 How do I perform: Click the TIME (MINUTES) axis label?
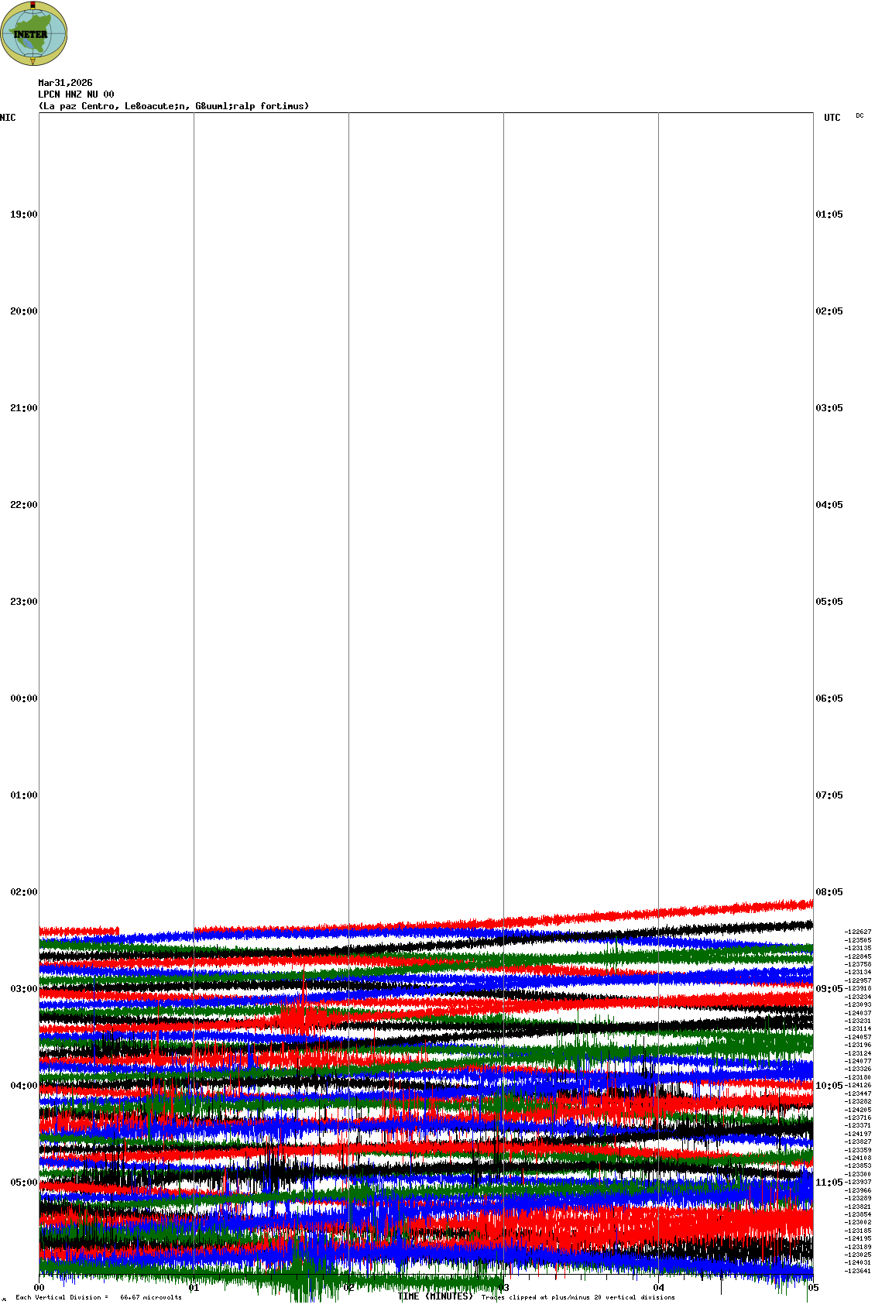coord(435,1296)
